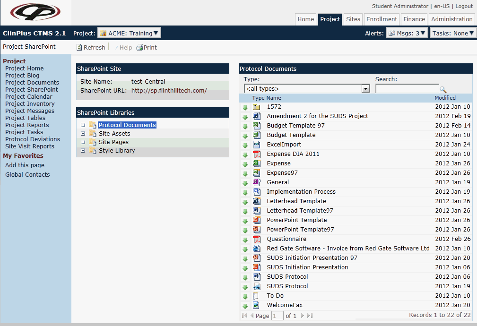Click the Print icon in toolbar
The height and width of the screenshot is (326, 477).
(139, 48)
